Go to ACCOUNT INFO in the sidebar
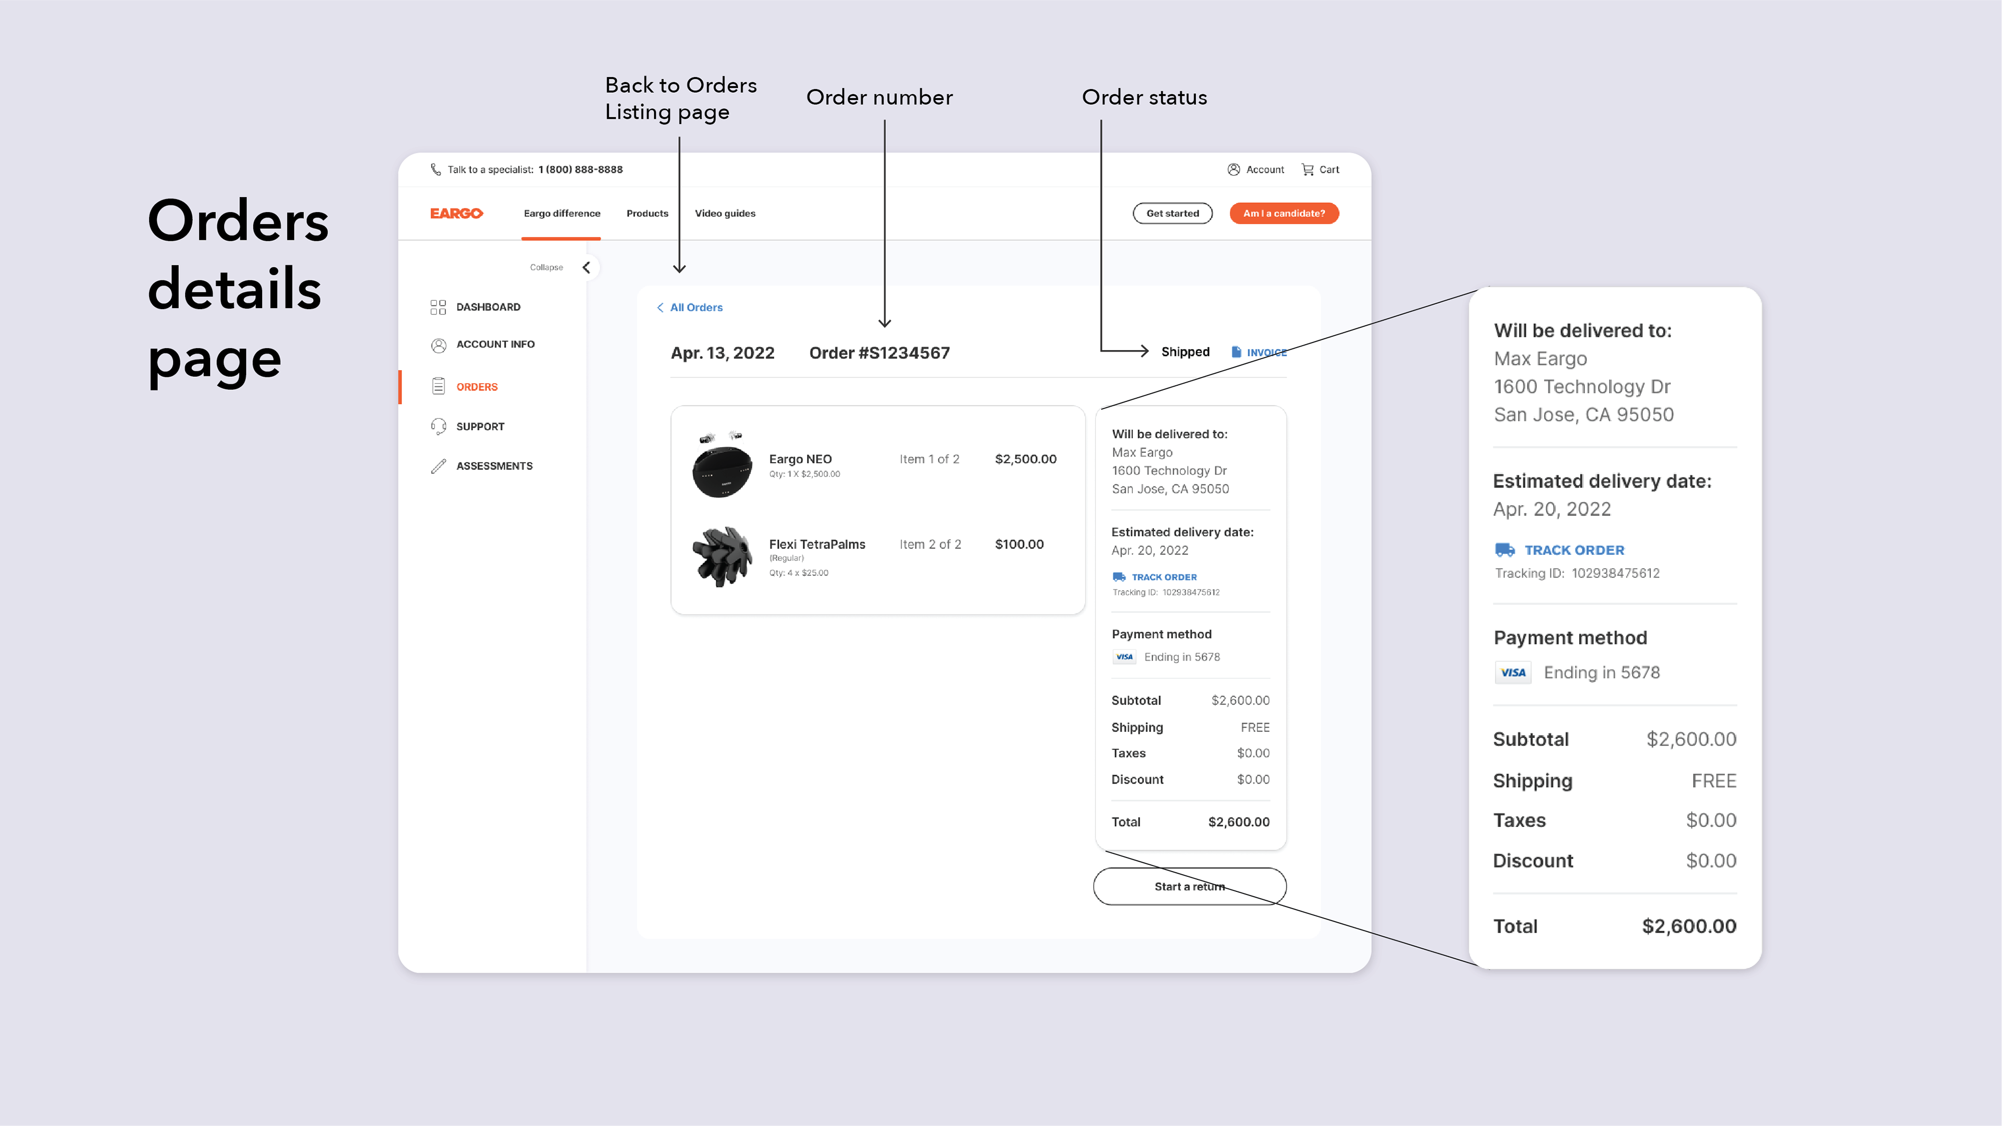This screenshot has height=1126, width=2002. click(x=495, y=344)
